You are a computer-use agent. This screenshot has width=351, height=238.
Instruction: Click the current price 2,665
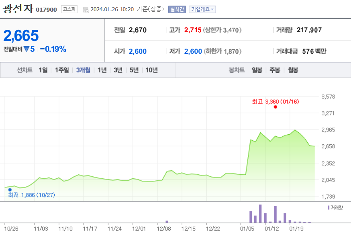click(21, 36)
